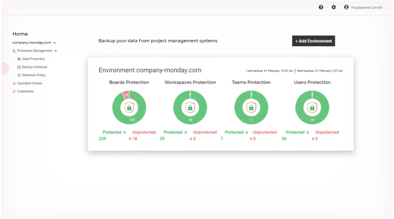The image size is (394, 219).
Task: Click the Data Protection sidebar icon
Action: [x=19, y=59]
